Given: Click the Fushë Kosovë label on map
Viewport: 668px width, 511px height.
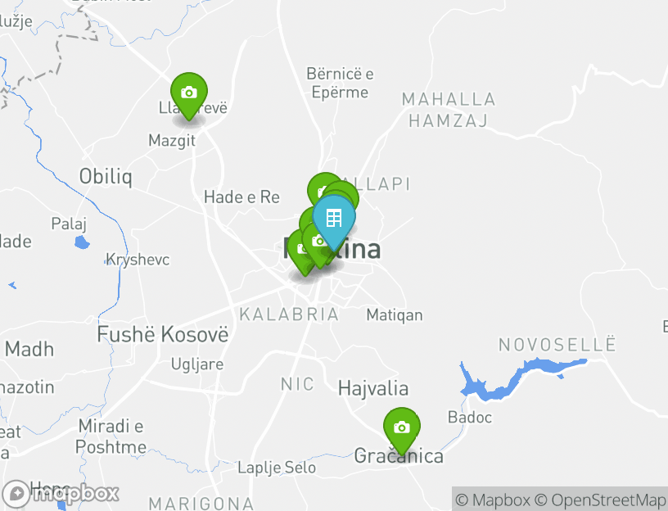Looking at the screenshot, I should pyautogui.click(x=163, y=334).
